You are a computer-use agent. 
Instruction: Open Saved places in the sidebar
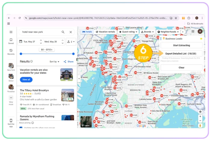click(11, 41)
